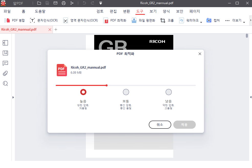Select the 낮음 low compression option
The image size is (252, 168).
169,92
